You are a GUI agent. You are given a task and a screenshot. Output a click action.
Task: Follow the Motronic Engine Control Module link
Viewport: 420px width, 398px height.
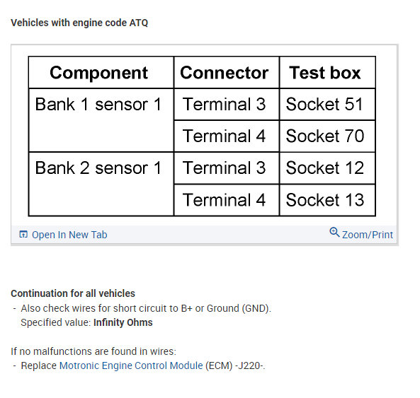(131, 365)
